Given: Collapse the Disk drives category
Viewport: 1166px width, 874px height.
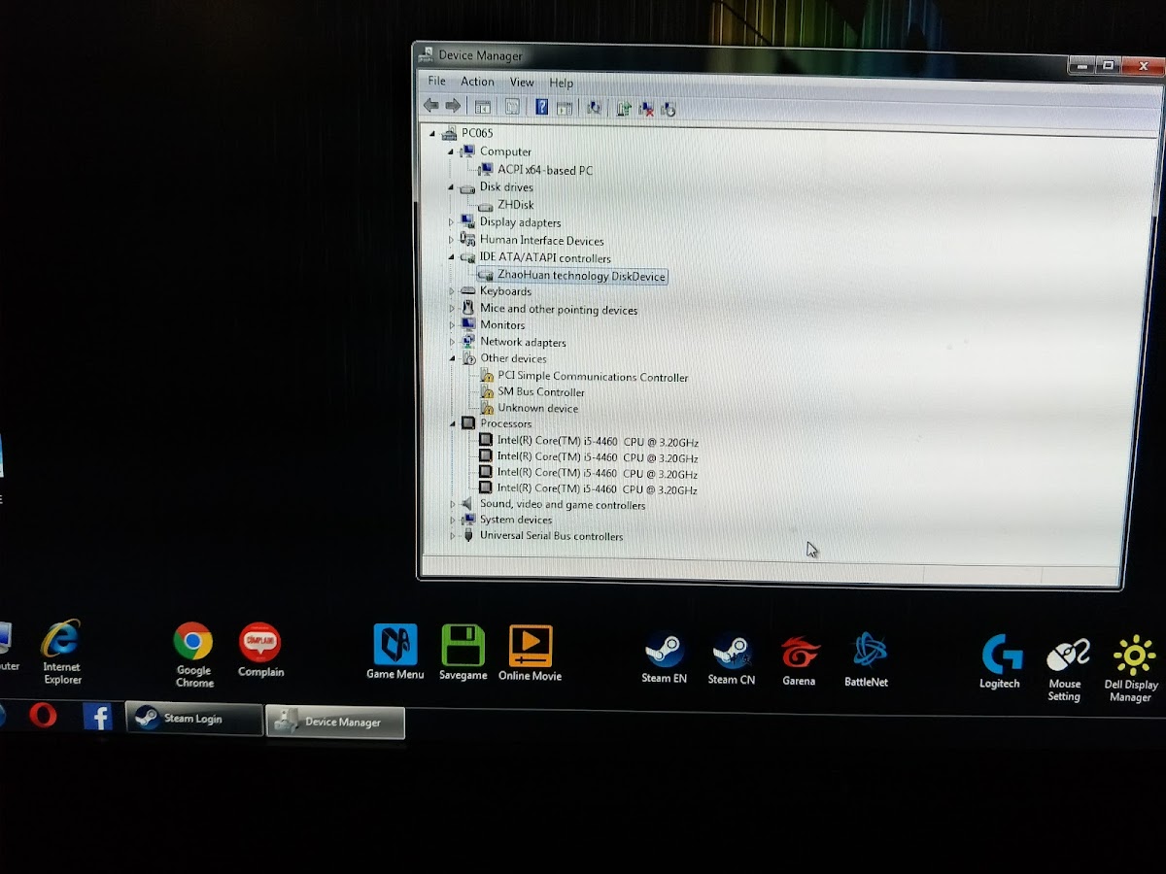Looking at the screenshot, I should click(451, 187).
